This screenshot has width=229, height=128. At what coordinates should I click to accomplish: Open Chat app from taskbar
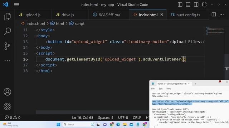coord(105,124)
